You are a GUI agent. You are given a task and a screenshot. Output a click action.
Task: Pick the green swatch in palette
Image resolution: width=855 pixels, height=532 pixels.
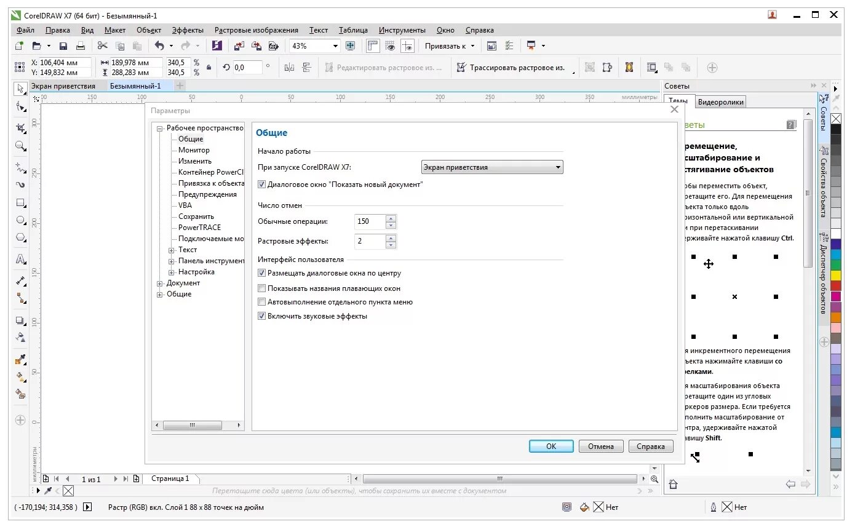click(x=836, y=265)
